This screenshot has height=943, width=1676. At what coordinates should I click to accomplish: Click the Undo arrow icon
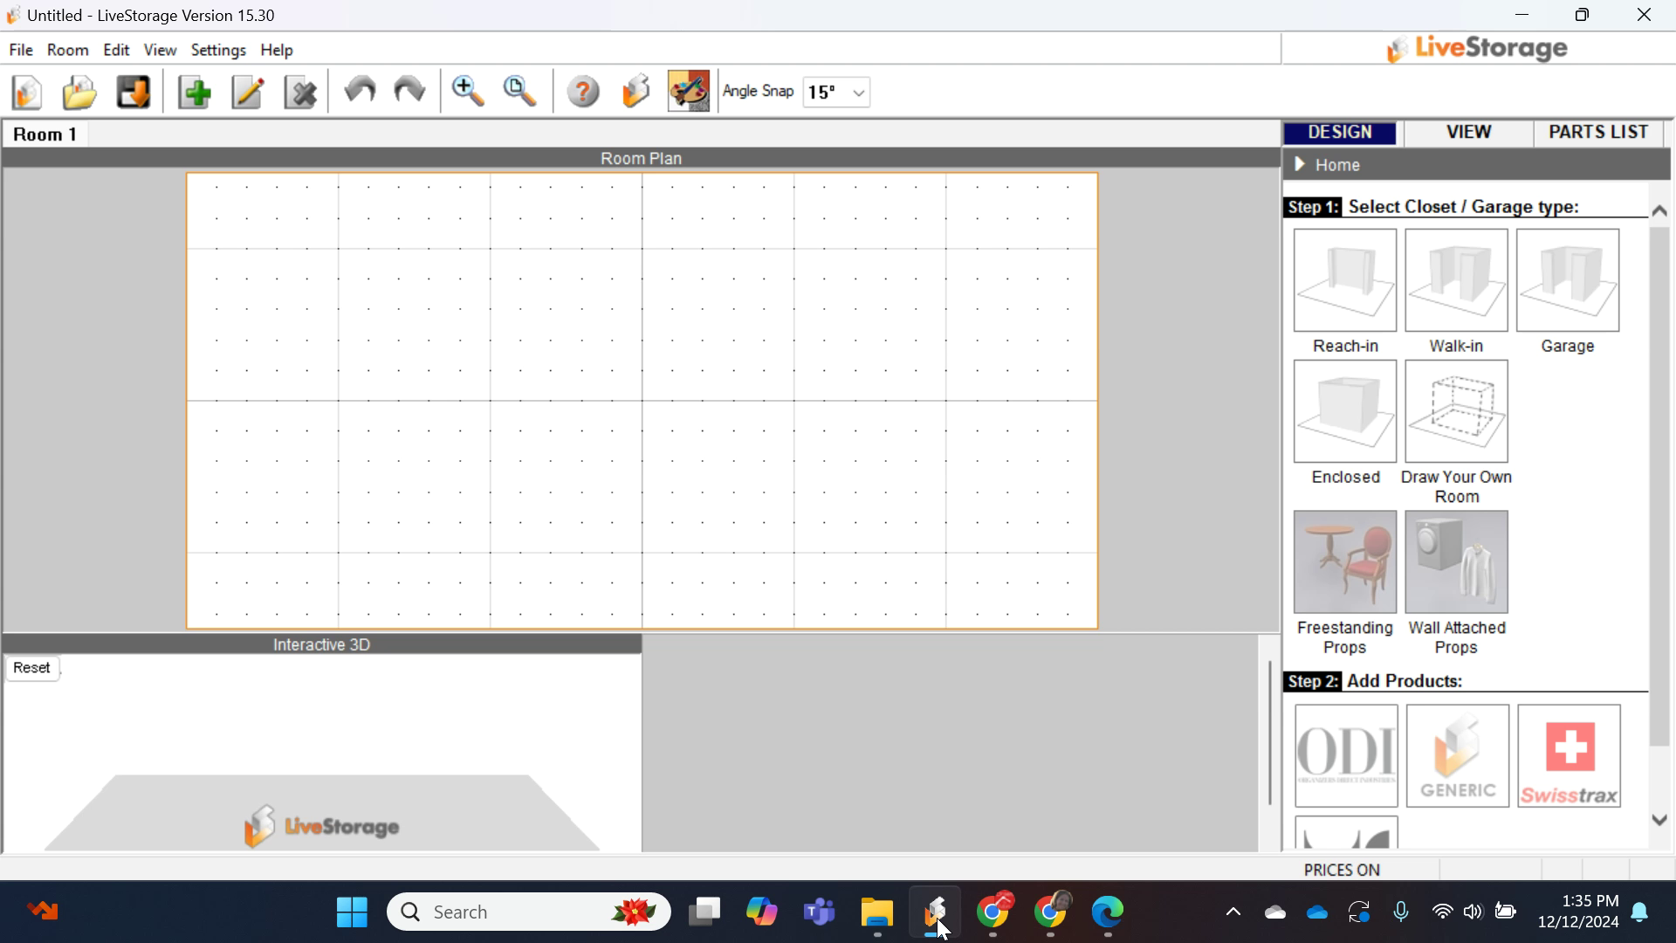tap(359, 91)
